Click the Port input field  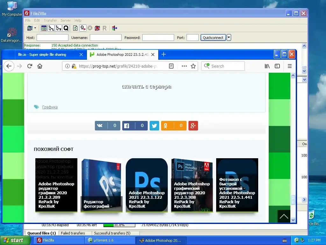[193, 38]
